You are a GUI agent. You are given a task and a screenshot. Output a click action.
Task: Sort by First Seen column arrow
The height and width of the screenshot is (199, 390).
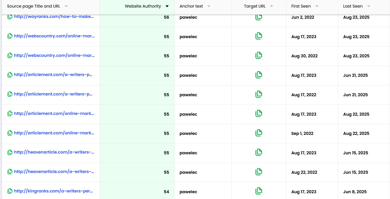(317, 6)
